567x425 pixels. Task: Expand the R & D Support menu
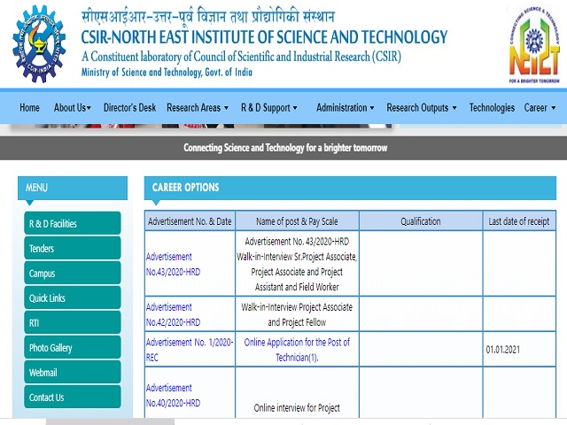(x=269, y=108)
